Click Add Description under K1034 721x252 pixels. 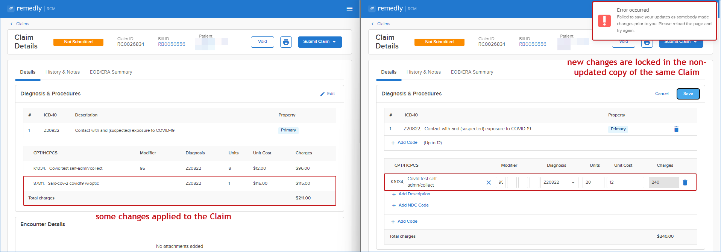click(411, 194)
